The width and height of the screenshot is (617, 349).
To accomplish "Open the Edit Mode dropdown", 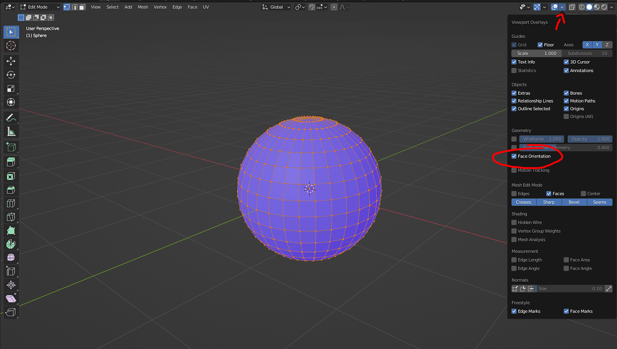I will pyautogui.click(x=39, y=7).
